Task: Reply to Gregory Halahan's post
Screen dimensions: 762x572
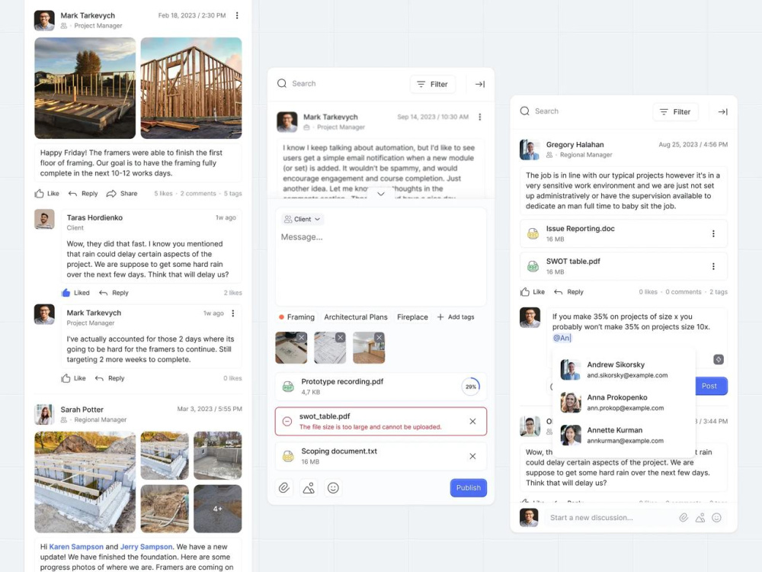Action: tap(569, 292)
